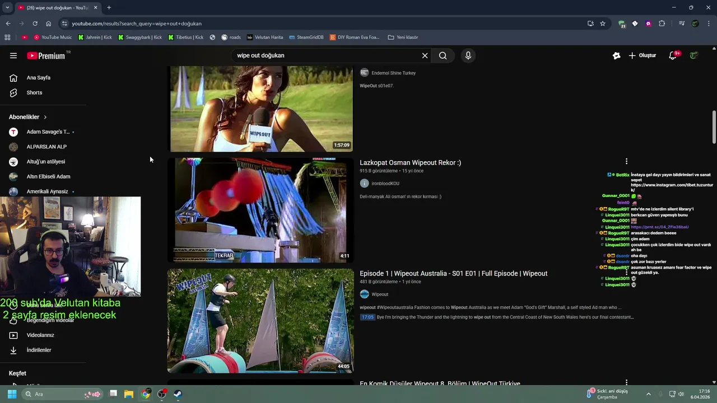Open the Windows Start button
Screen dimensions: 717x403
12,394
